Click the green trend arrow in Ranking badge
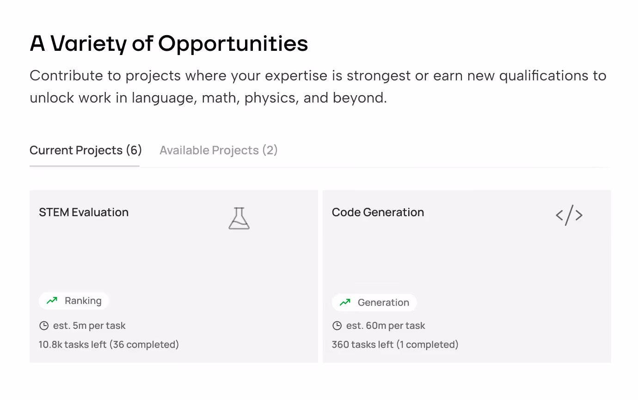 (x=52, y=301)
